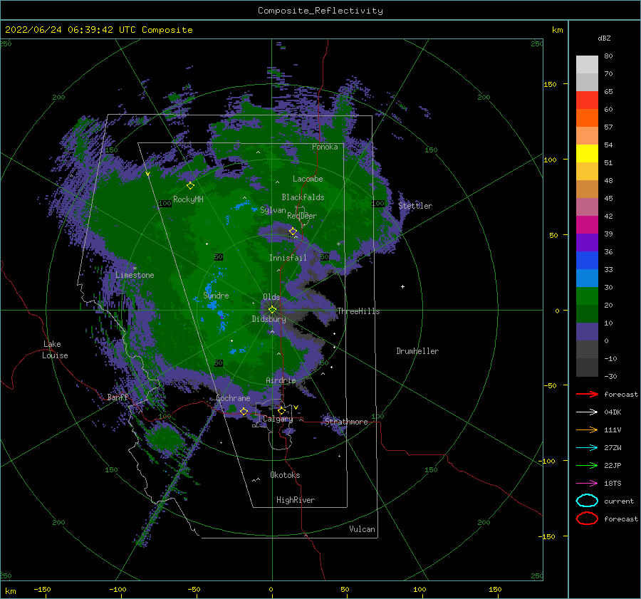Click the Airdrie city label
The width and height of the screenshot is (641, 599).
point(281,380)
